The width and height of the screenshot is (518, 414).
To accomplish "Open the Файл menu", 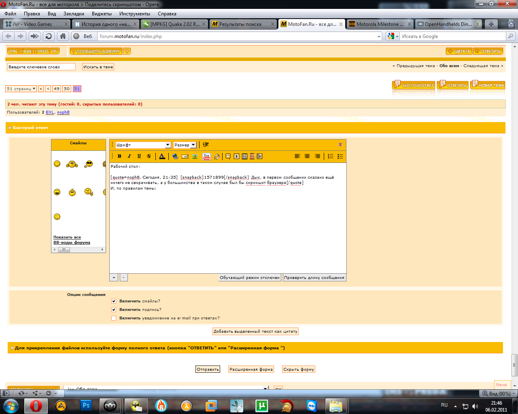I will click(x=11, y=14).
